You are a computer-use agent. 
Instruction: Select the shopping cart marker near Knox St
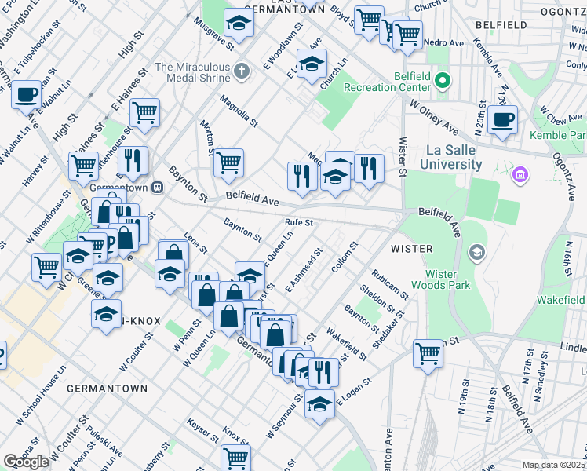(236, 458)
